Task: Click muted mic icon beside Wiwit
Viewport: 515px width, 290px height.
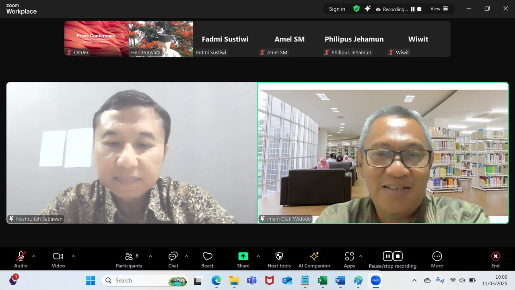Action: click(391, 52)
